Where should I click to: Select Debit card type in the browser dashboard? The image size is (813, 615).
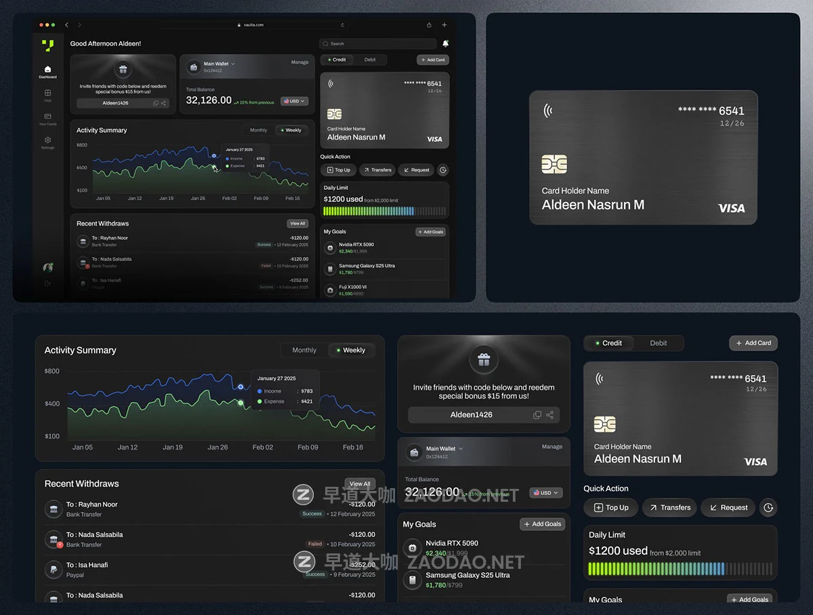click(x=370, y=60)
